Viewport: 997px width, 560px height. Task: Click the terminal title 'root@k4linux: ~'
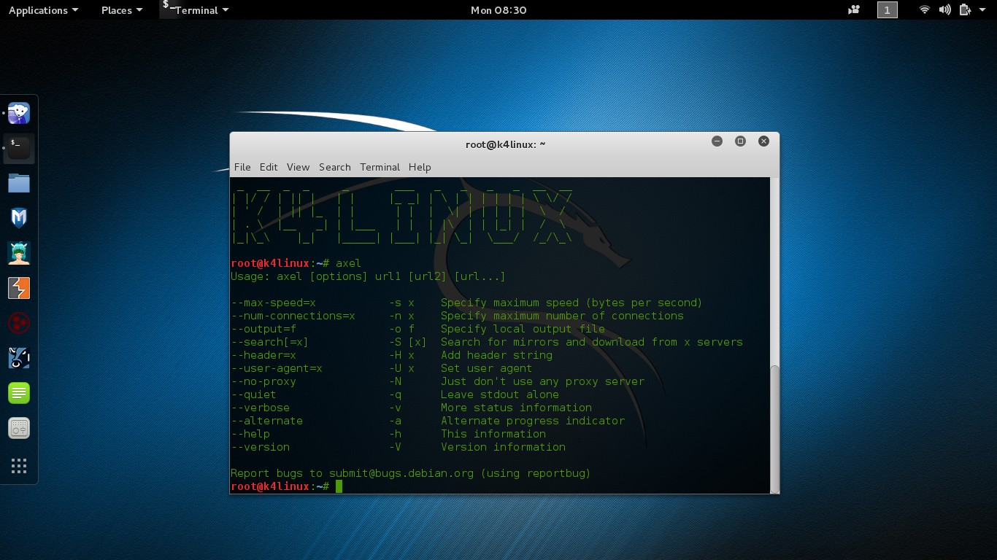tap(505, 144)
